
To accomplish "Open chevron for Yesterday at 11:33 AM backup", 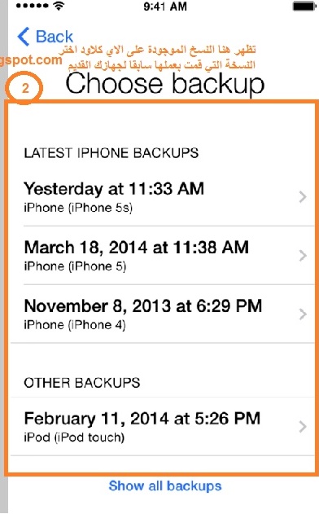I will pos(303,197).
